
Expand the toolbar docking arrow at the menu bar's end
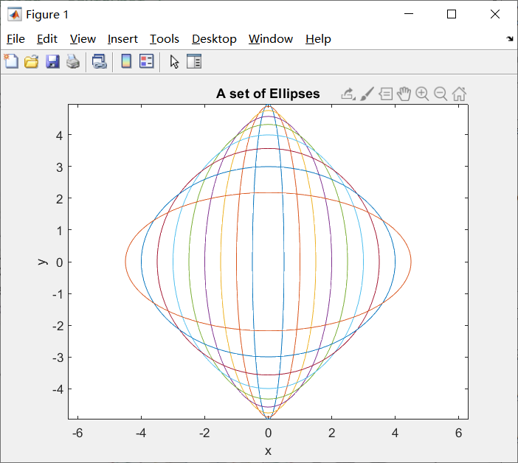[510, 39]
